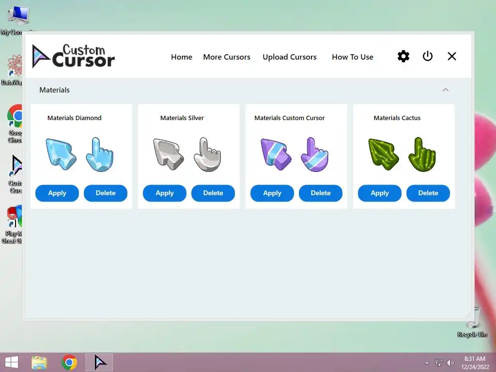Open the network tray icon
The image size is (496, 372).
[x=438, y=362]
